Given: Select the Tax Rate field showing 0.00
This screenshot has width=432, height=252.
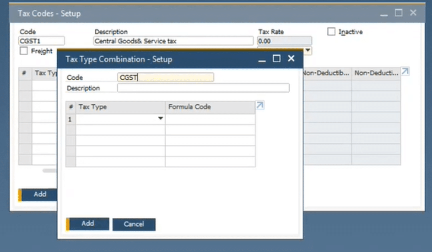Looking at the screenshot, I should coord(284,40).
